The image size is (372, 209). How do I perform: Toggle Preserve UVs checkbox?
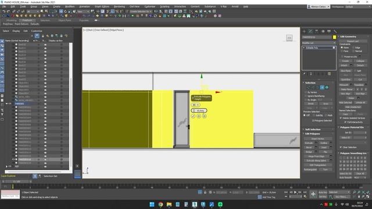[x=342, y=57]
